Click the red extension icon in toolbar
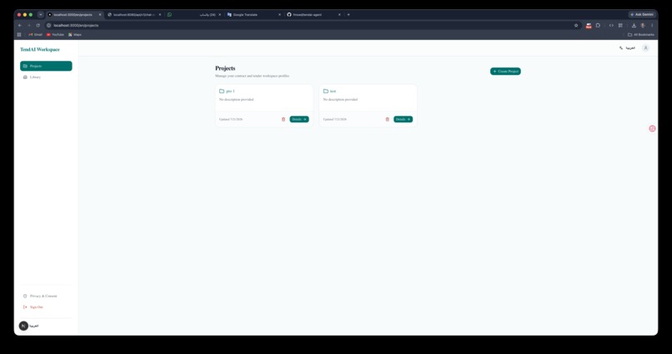Viewport: 672px width, 354px height. pyautogui.click(x=589, y=26)
